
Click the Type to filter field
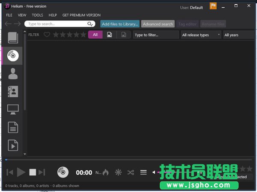click(156, 35)
